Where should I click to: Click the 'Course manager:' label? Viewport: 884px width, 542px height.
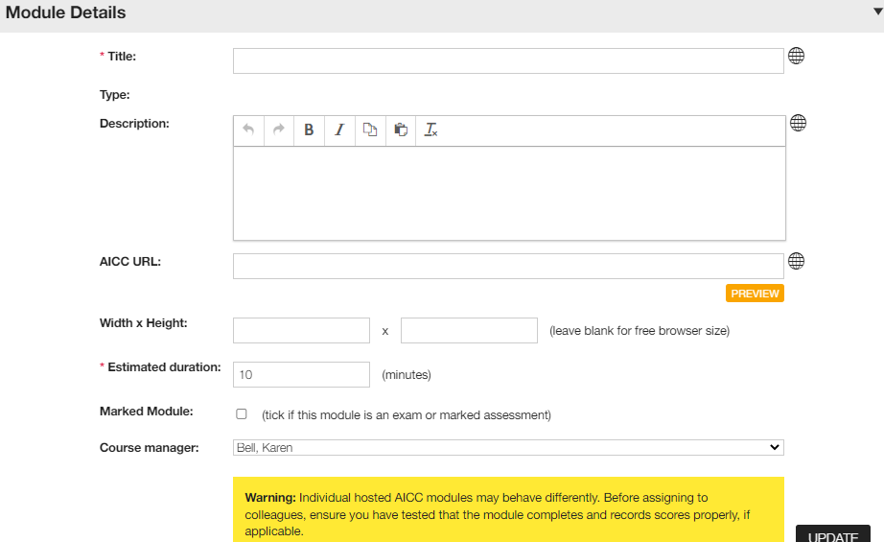[x=150, y=447]
